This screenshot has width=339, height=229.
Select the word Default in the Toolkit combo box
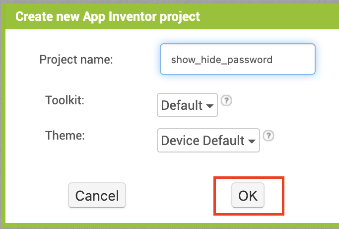[182, 105]
